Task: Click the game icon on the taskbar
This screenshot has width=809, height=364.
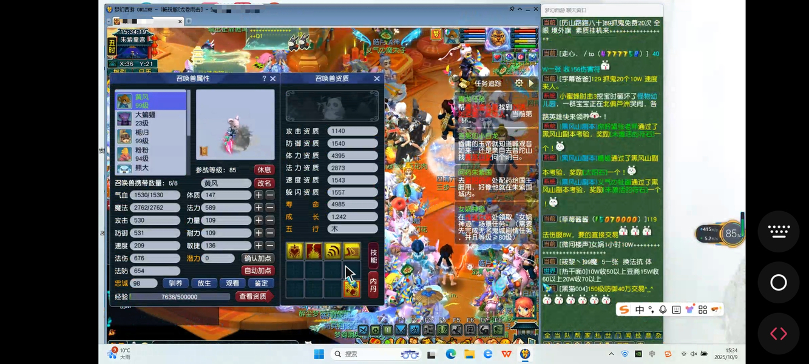Action: [525, 354]
